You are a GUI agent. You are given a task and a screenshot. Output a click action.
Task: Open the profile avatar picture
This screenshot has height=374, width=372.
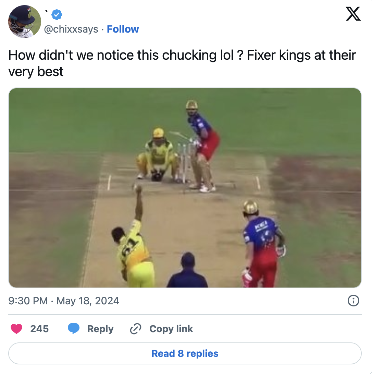coord(25,21)
